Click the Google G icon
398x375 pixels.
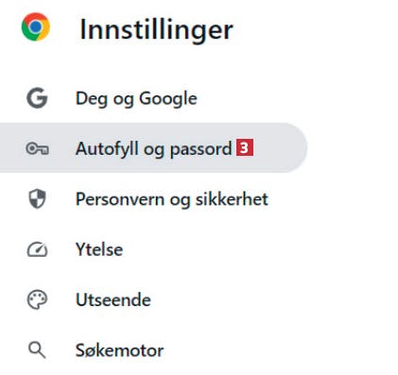[37, 98]
